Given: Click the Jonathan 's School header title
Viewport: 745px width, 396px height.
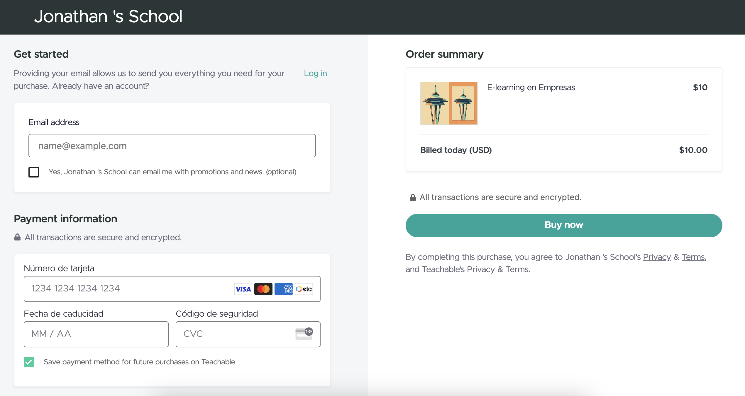Looking at the screenshot, I should [108, 16].
